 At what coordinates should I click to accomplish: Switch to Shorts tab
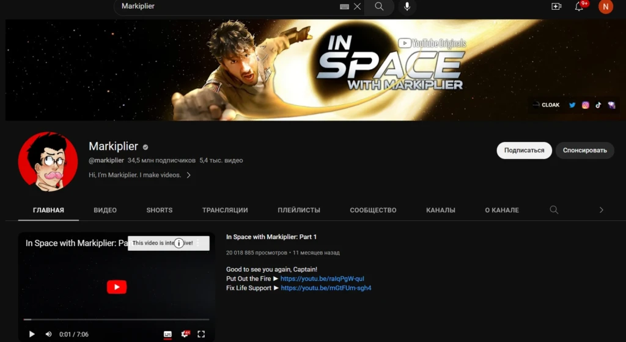point(160,210)
